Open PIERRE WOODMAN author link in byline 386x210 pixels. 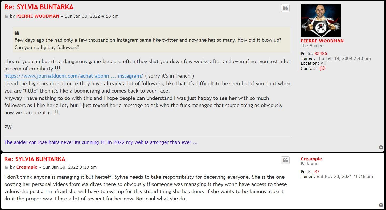tap(38, 16)
